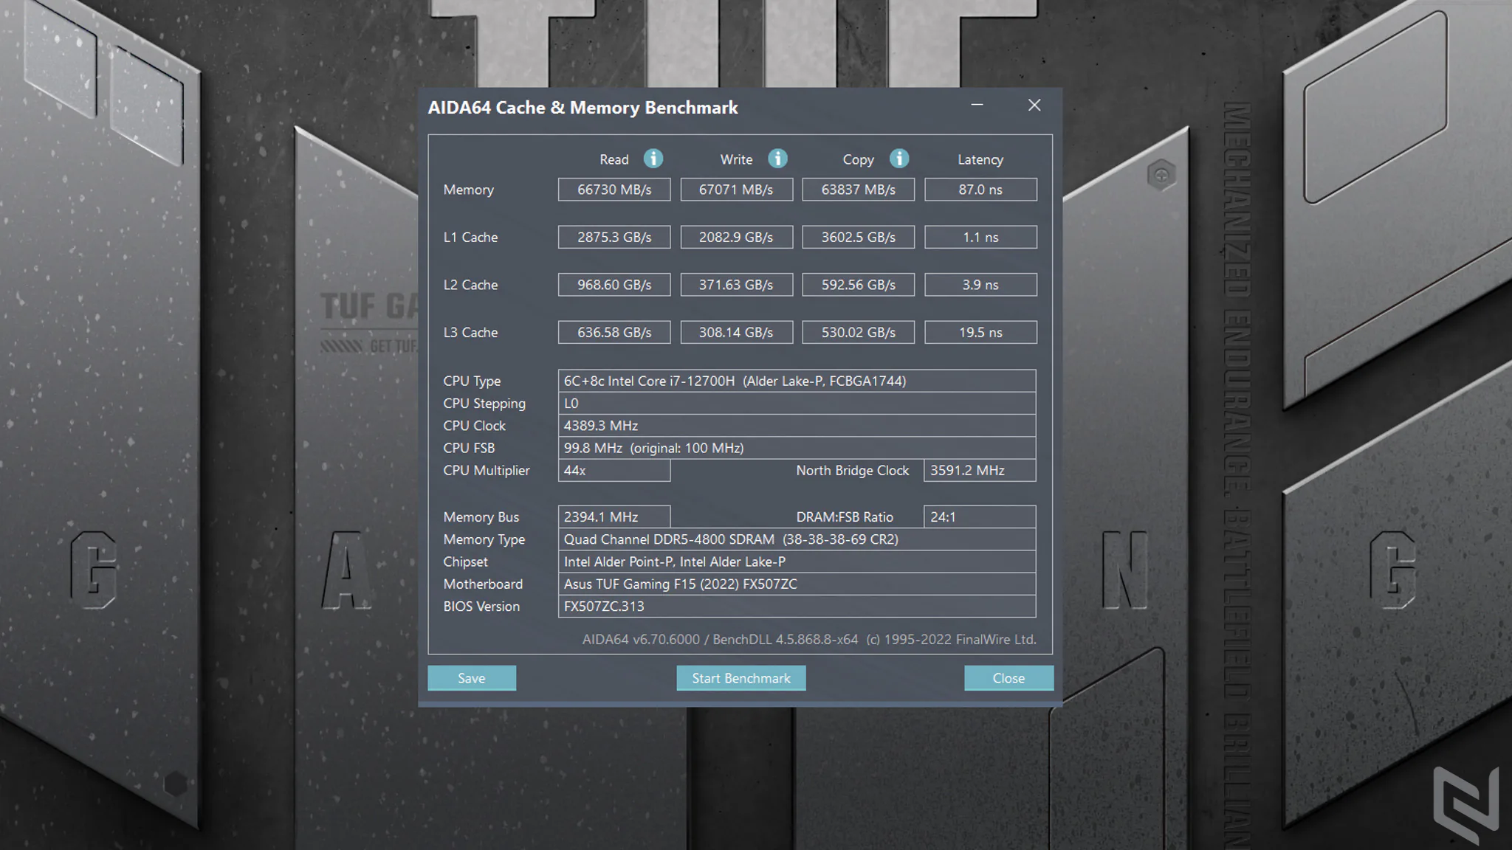This screenshot has width=1512, height=850.
Task: Click L1 Cache read 2875.3 GB/s
Action: 614,237
